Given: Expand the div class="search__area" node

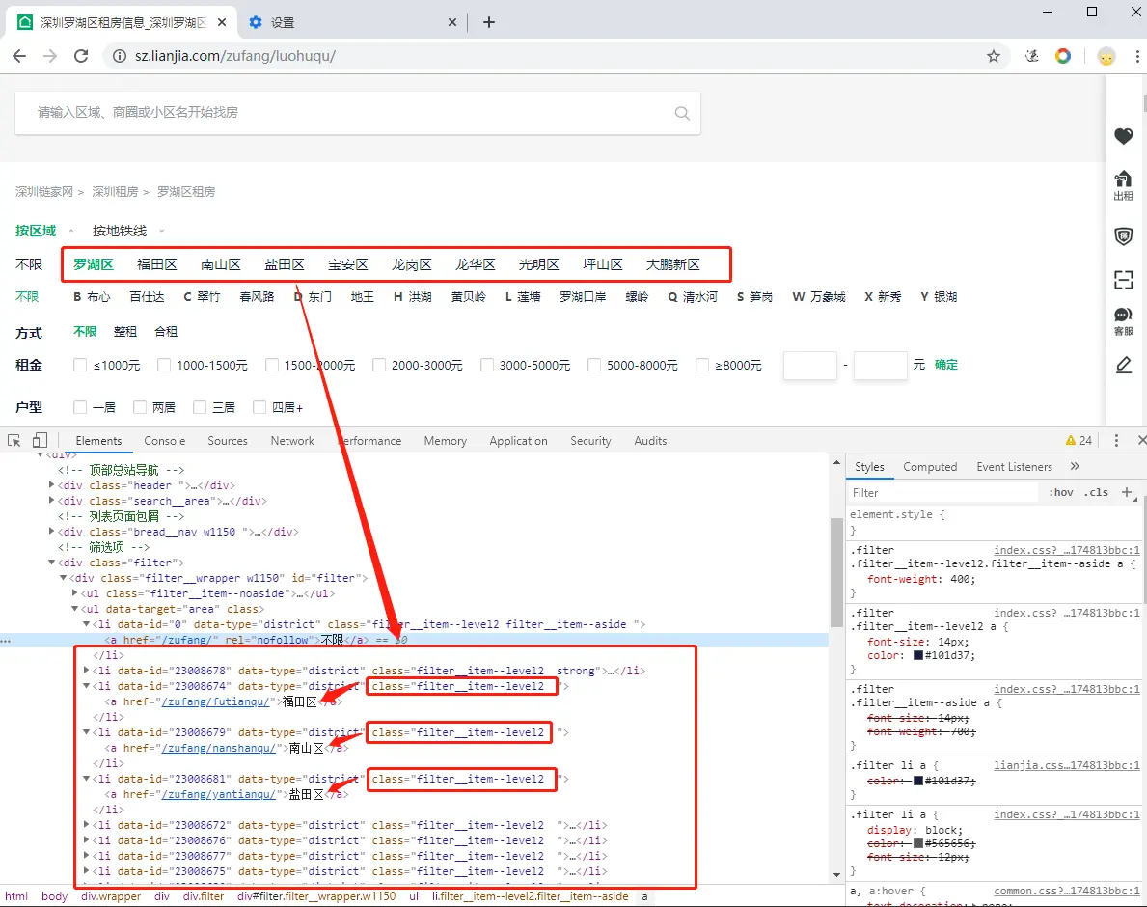Looking at the screenshot, I should [51, 501].
